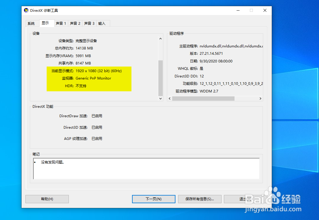Click driver panel scroll left arrow
319x220 pixels.
coord(170,99)
